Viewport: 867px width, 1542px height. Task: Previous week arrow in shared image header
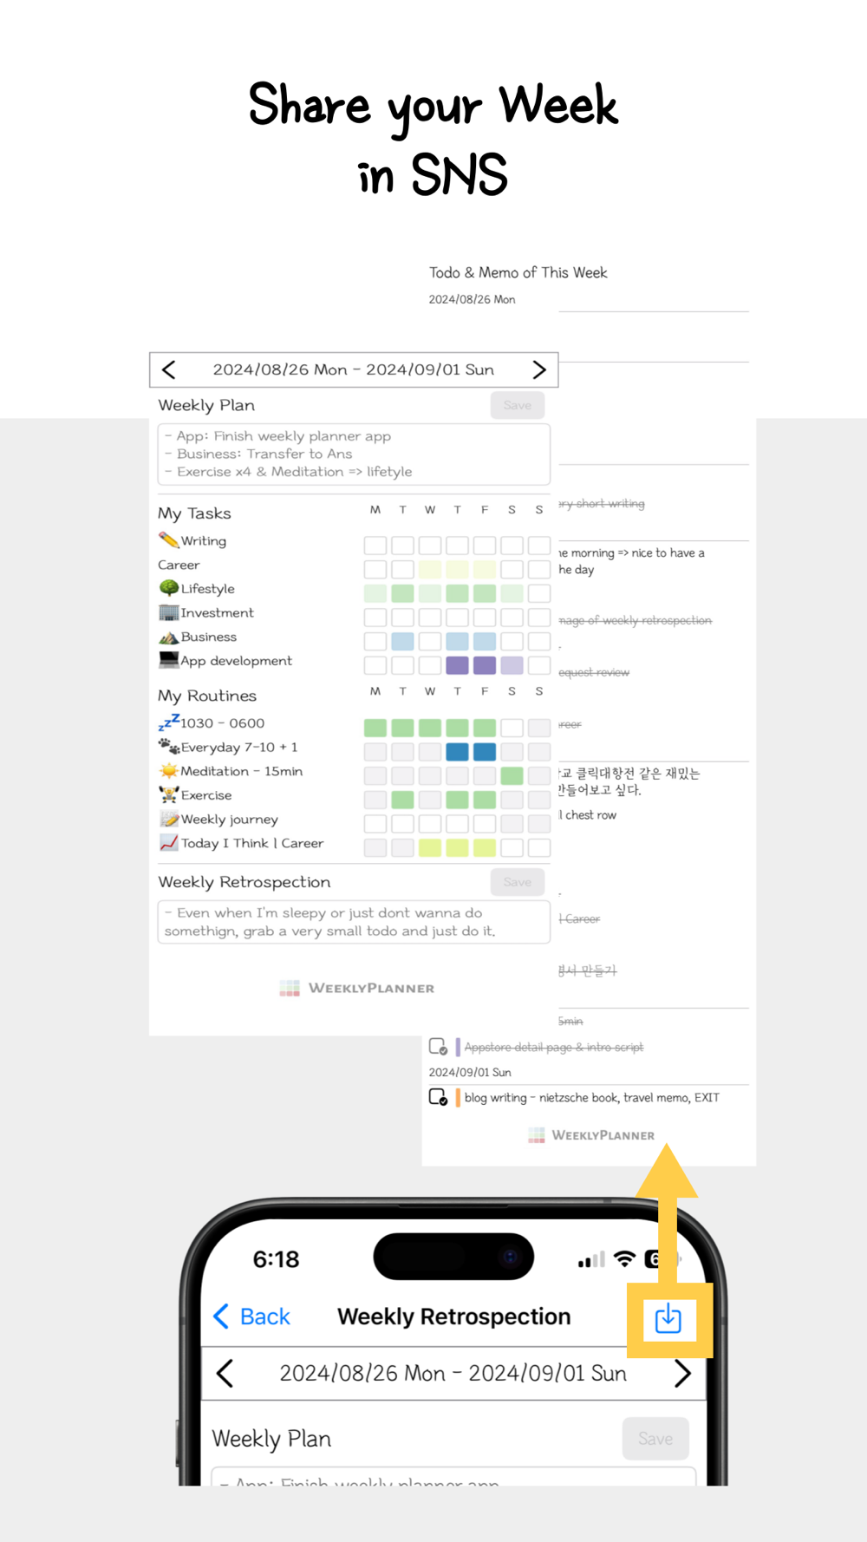coord(169,370)
